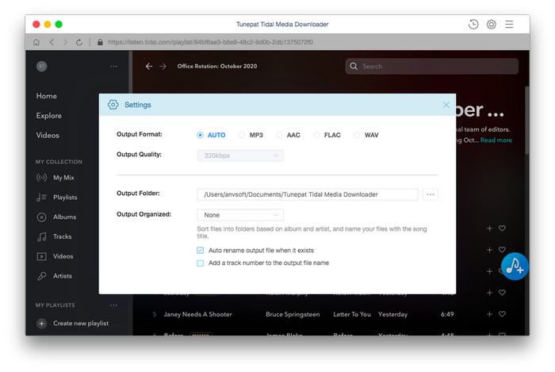Click the Playlists sidebar icon
This screenshot has height=372, width=555.
point(41,198)
